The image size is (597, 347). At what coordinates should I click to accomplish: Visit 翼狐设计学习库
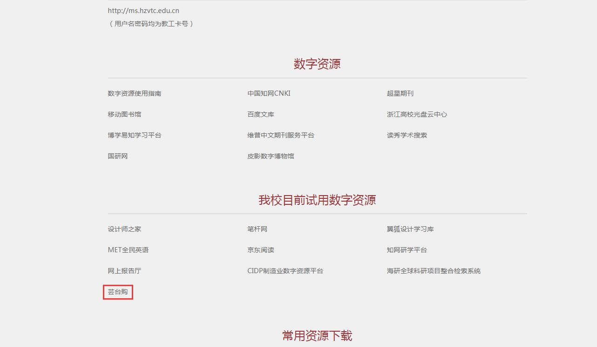[410, 229]
